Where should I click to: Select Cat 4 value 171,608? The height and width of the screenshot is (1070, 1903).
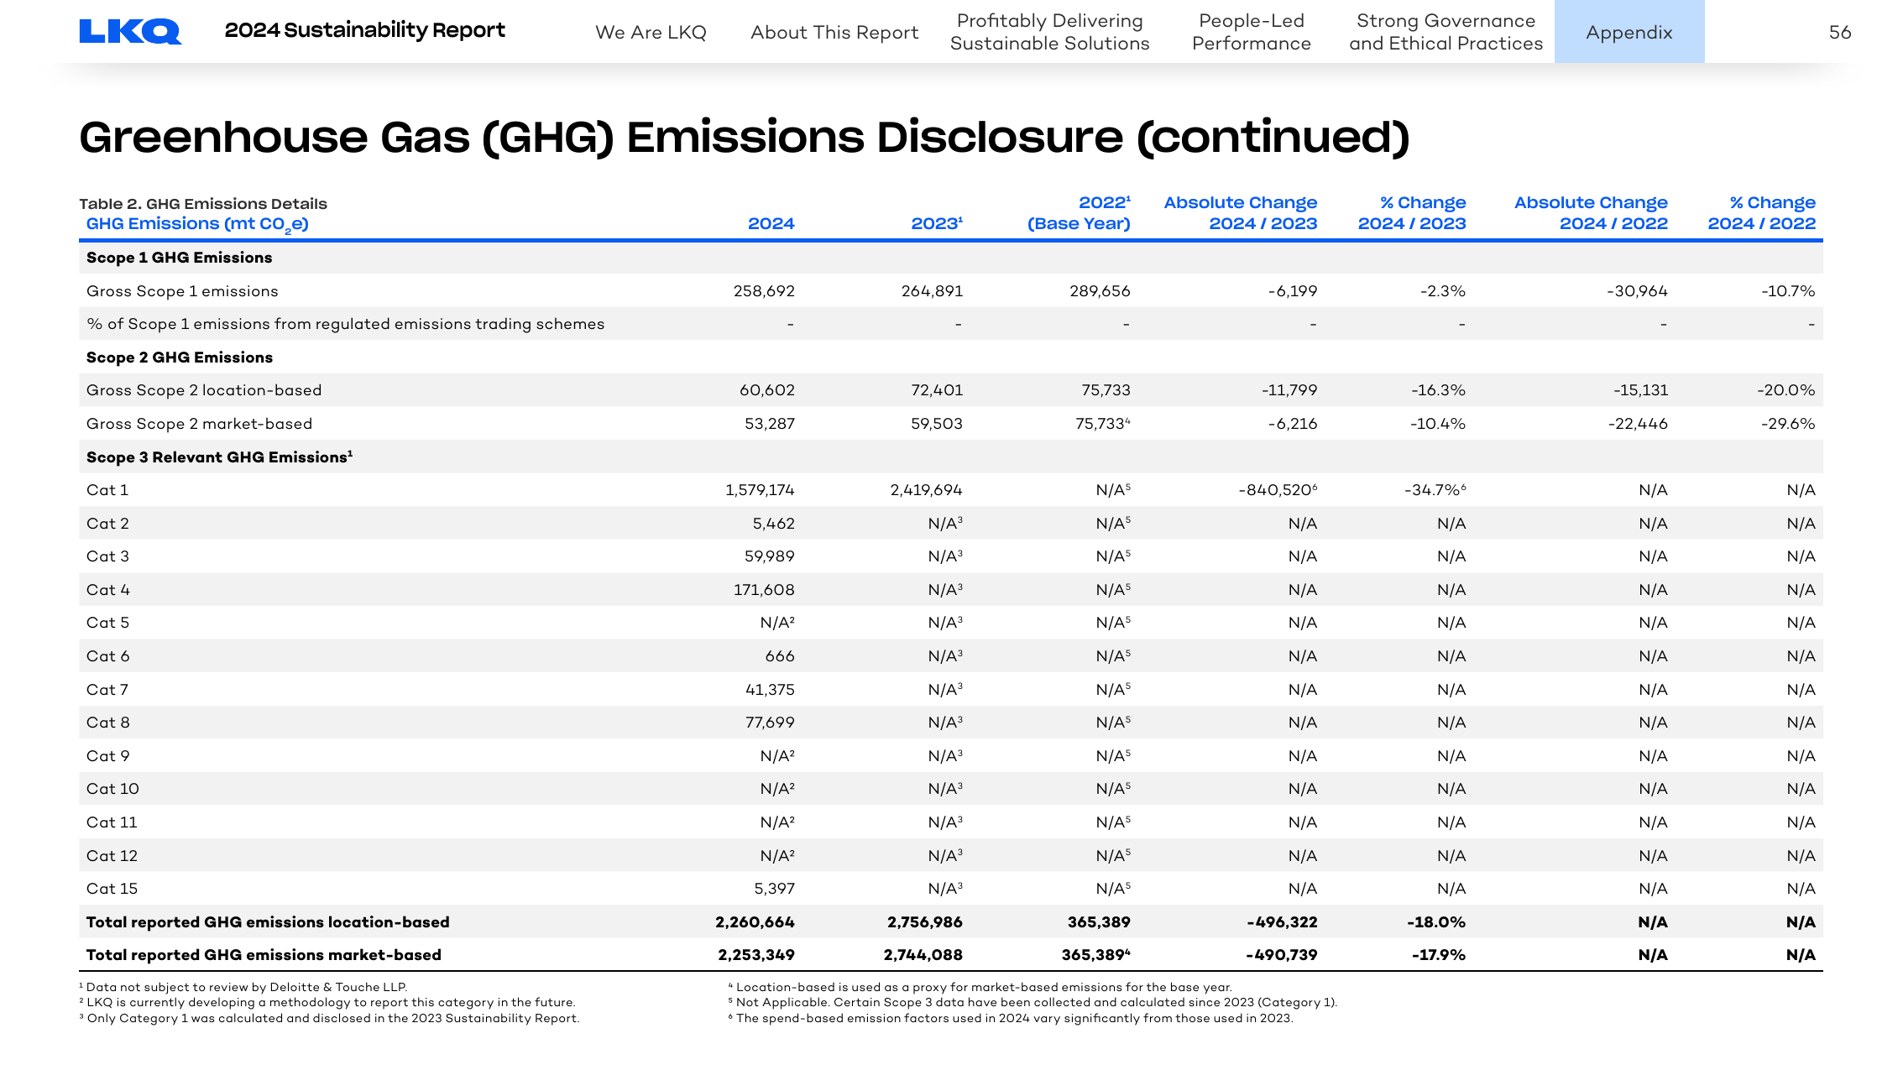pos(764,590)
